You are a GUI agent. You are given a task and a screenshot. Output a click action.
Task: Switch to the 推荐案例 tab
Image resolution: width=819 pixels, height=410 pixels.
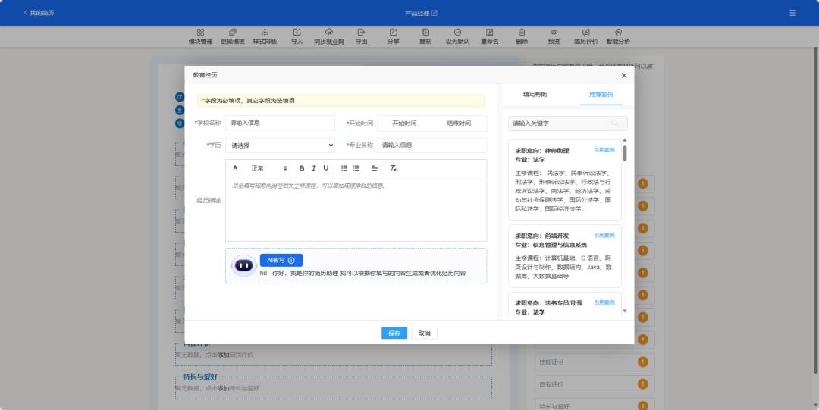[x=601, y=95]
